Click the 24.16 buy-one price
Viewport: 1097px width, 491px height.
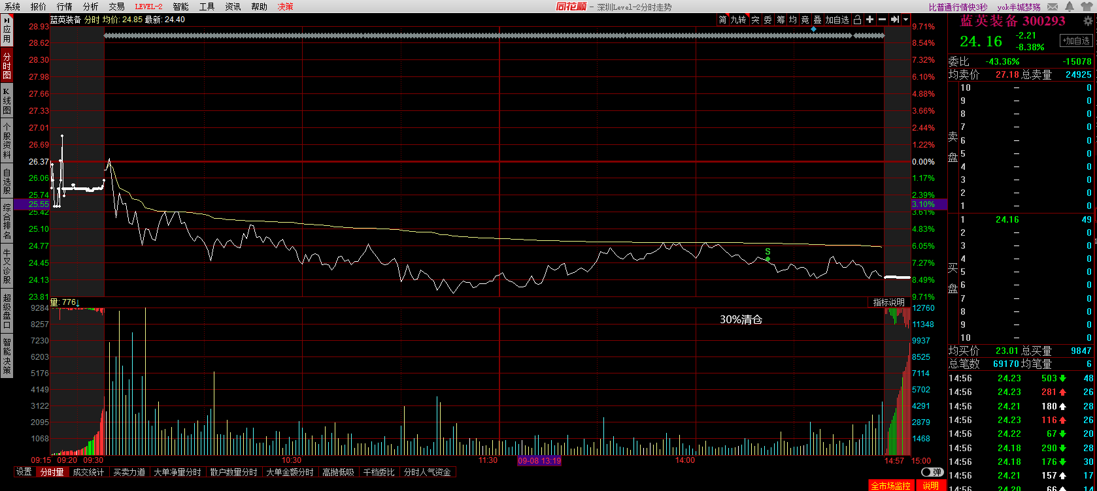click(x=1007, y=219)
